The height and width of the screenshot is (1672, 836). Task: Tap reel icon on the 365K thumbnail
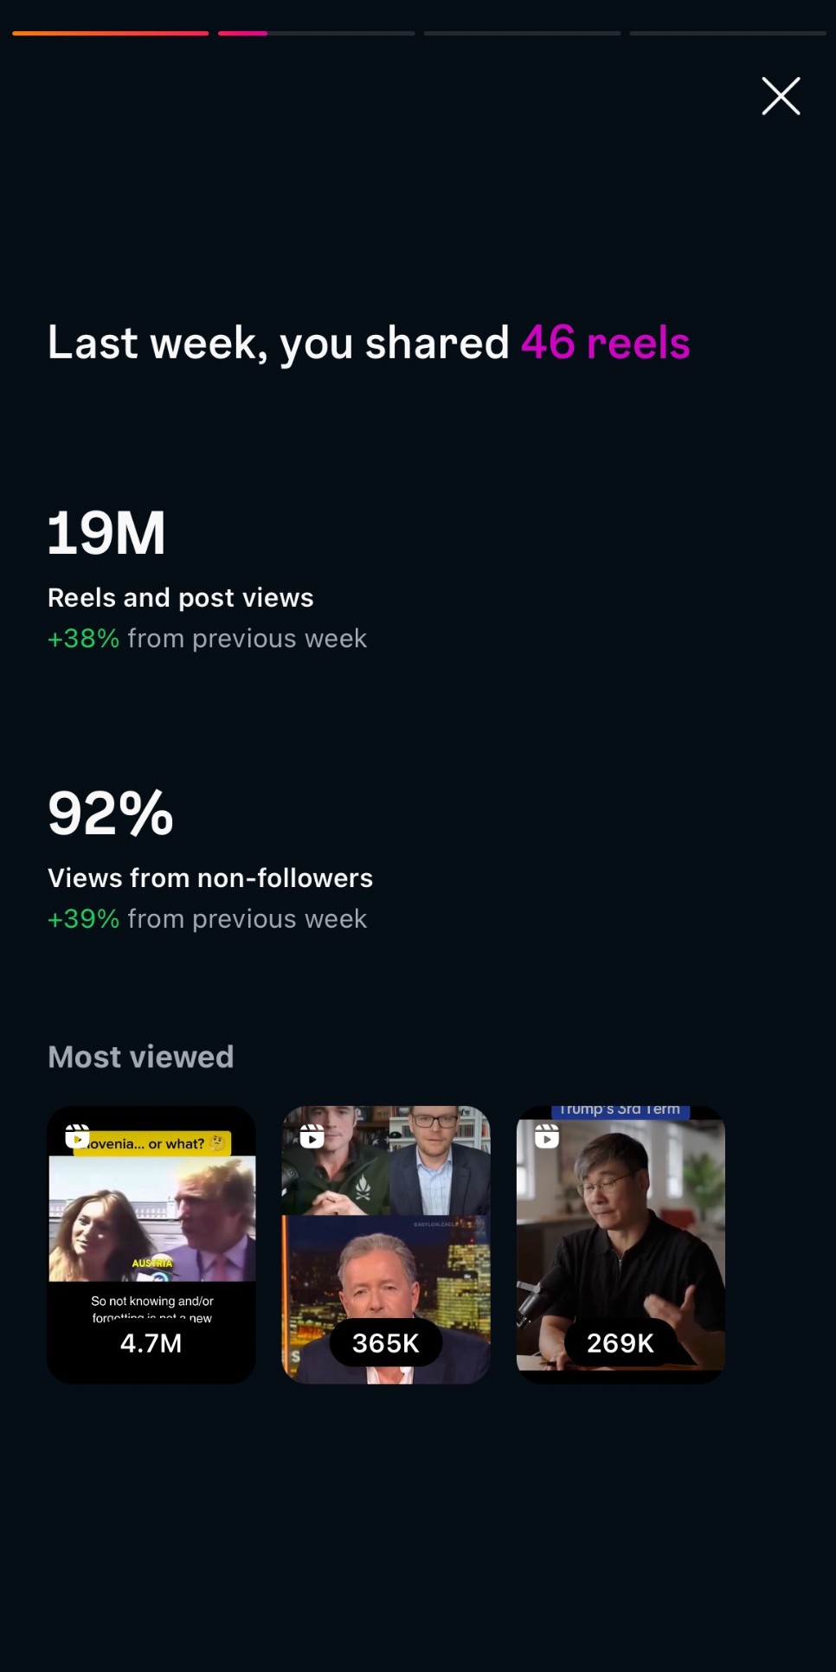pos(312,1136)
